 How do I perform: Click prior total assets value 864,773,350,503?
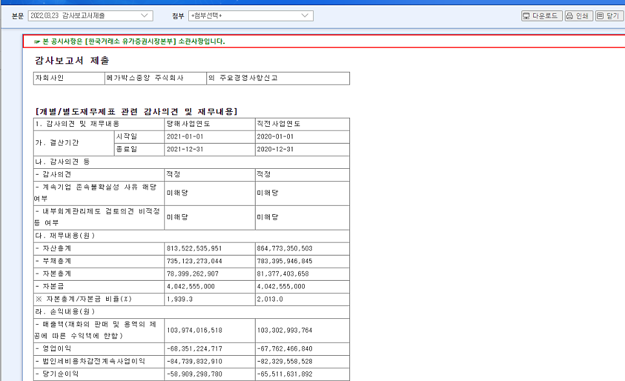pyautogui.click(x=285, y=248)
